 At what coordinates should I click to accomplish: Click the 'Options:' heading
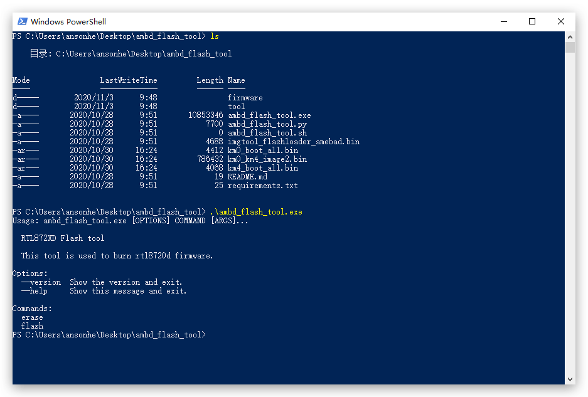tap(30, 273)
